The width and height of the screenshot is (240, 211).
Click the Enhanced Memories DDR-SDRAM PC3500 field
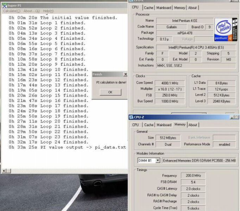pos(199,160)
